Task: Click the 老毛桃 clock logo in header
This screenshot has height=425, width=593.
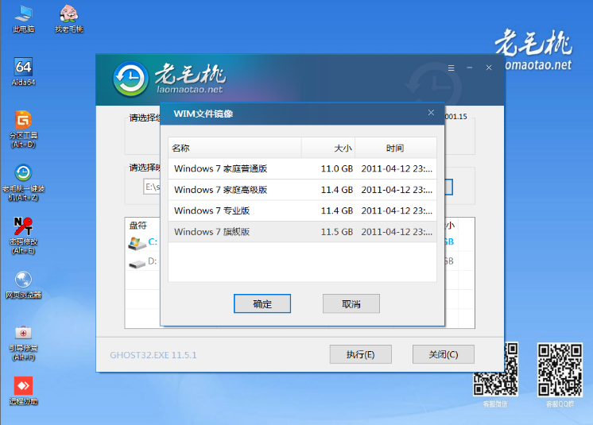Action: click(x=130, y=79)
